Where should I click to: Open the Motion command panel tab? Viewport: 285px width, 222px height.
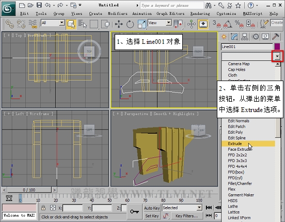pyautogui.click(x=256, y=37)
